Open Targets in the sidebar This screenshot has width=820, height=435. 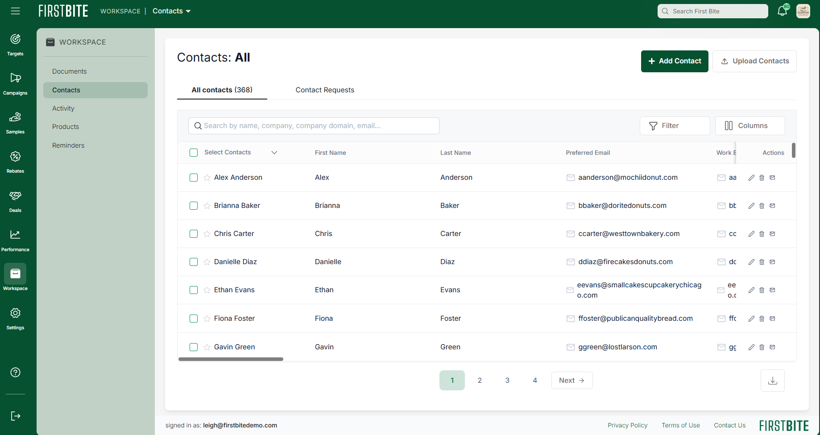(x=15, y=45)
